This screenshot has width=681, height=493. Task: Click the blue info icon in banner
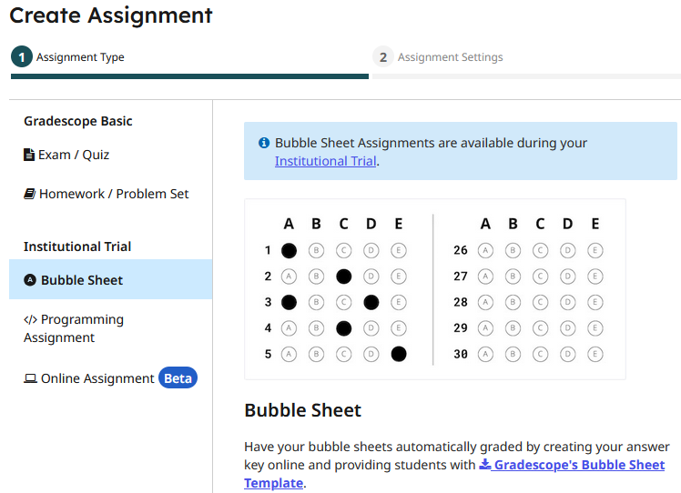264,143
